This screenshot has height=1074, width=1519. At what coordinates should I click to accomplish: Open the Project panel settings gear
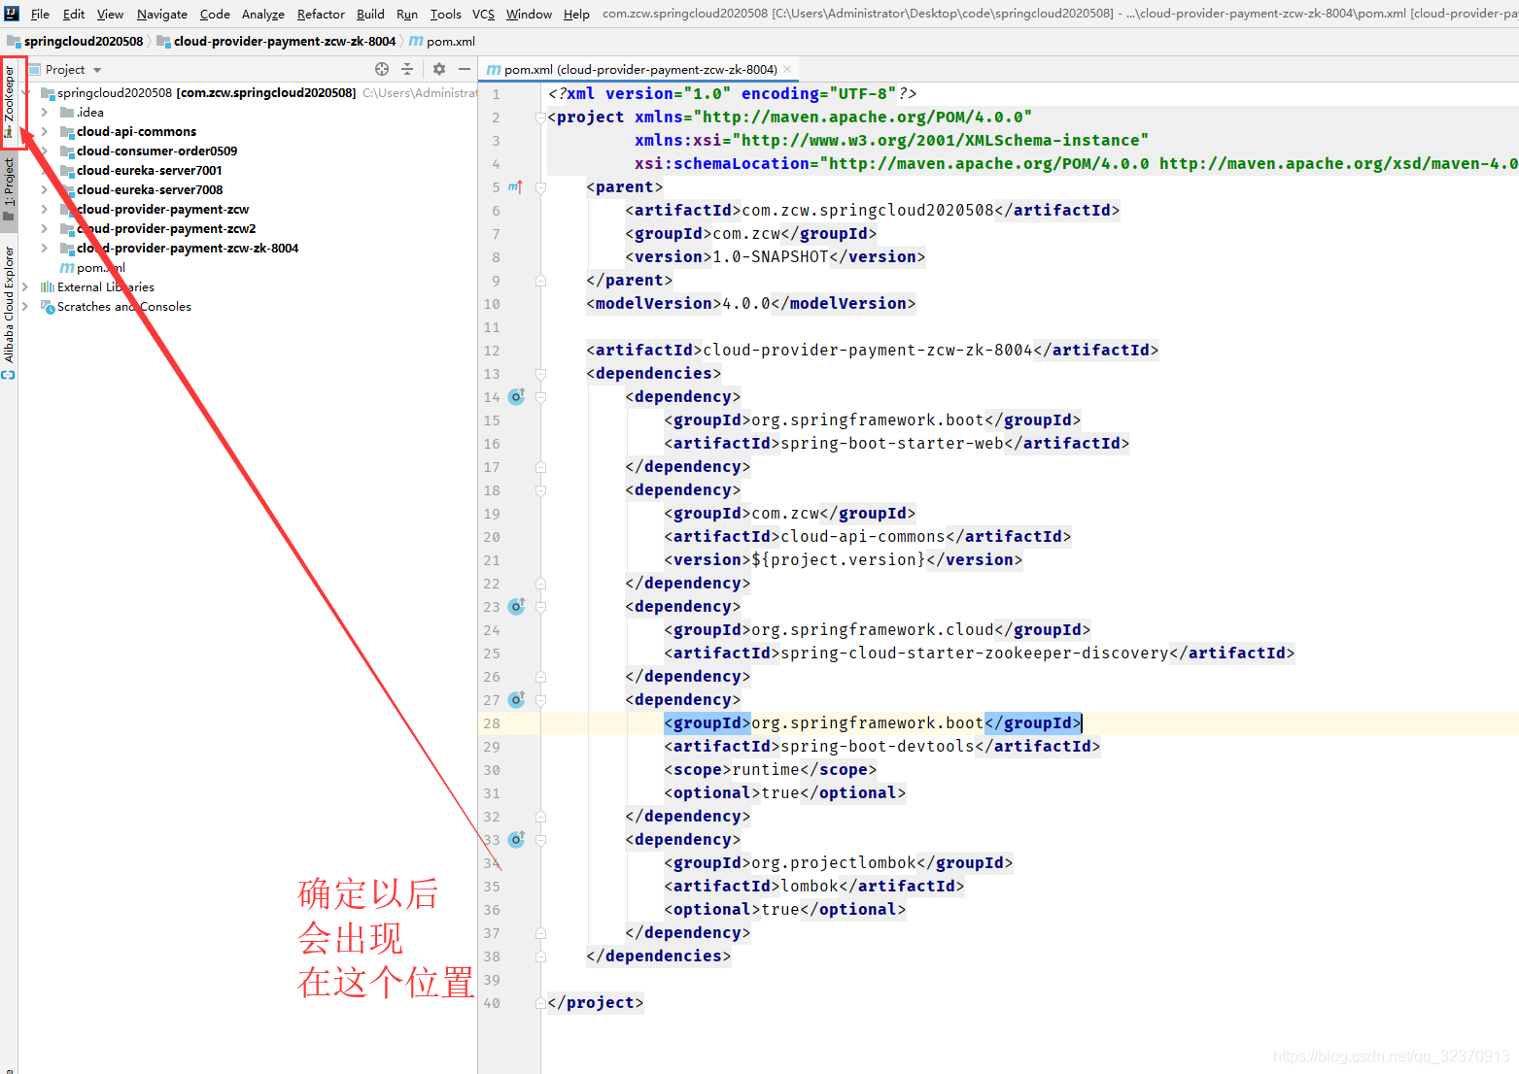pyautogui.click(x=437, y=69)
